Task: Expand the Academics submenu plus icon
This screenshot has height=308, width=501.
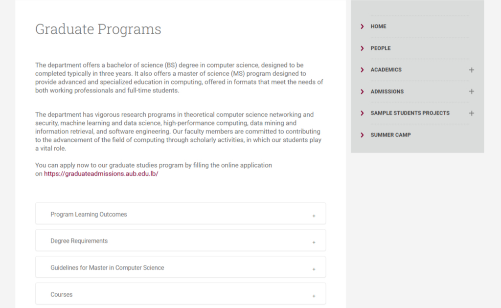Action: [x=472, y=70]
